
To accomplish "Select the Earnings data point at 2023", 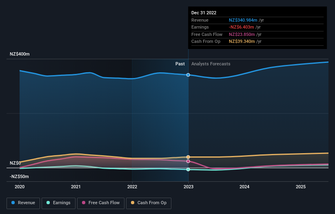I will click(x=188, y=169).
